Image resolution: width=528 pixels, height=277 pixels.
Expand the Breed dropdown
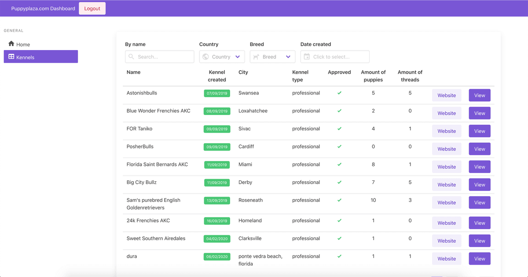[272, 57]
